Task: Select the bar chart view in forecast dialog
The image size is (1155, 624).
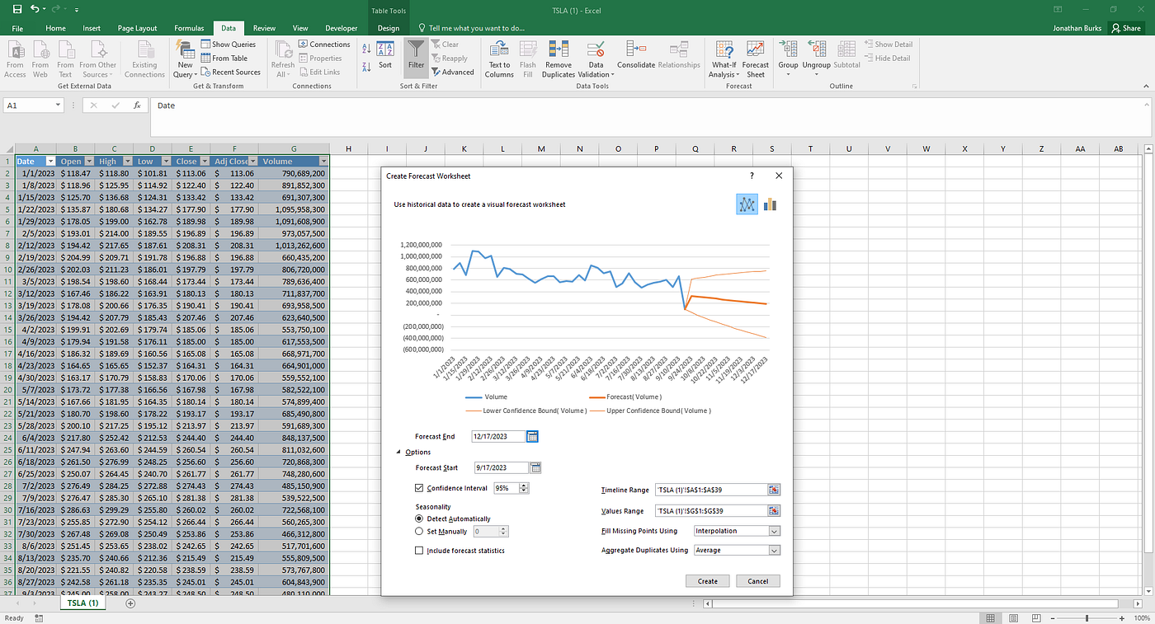Action: pos(770,204)
